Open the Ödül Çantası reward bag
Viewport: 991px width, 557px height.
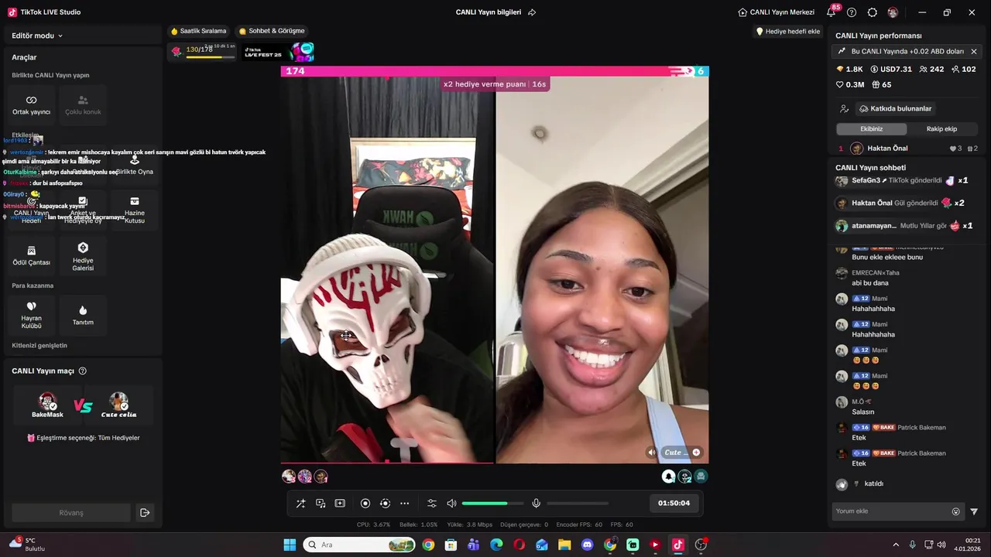point(31,256)
